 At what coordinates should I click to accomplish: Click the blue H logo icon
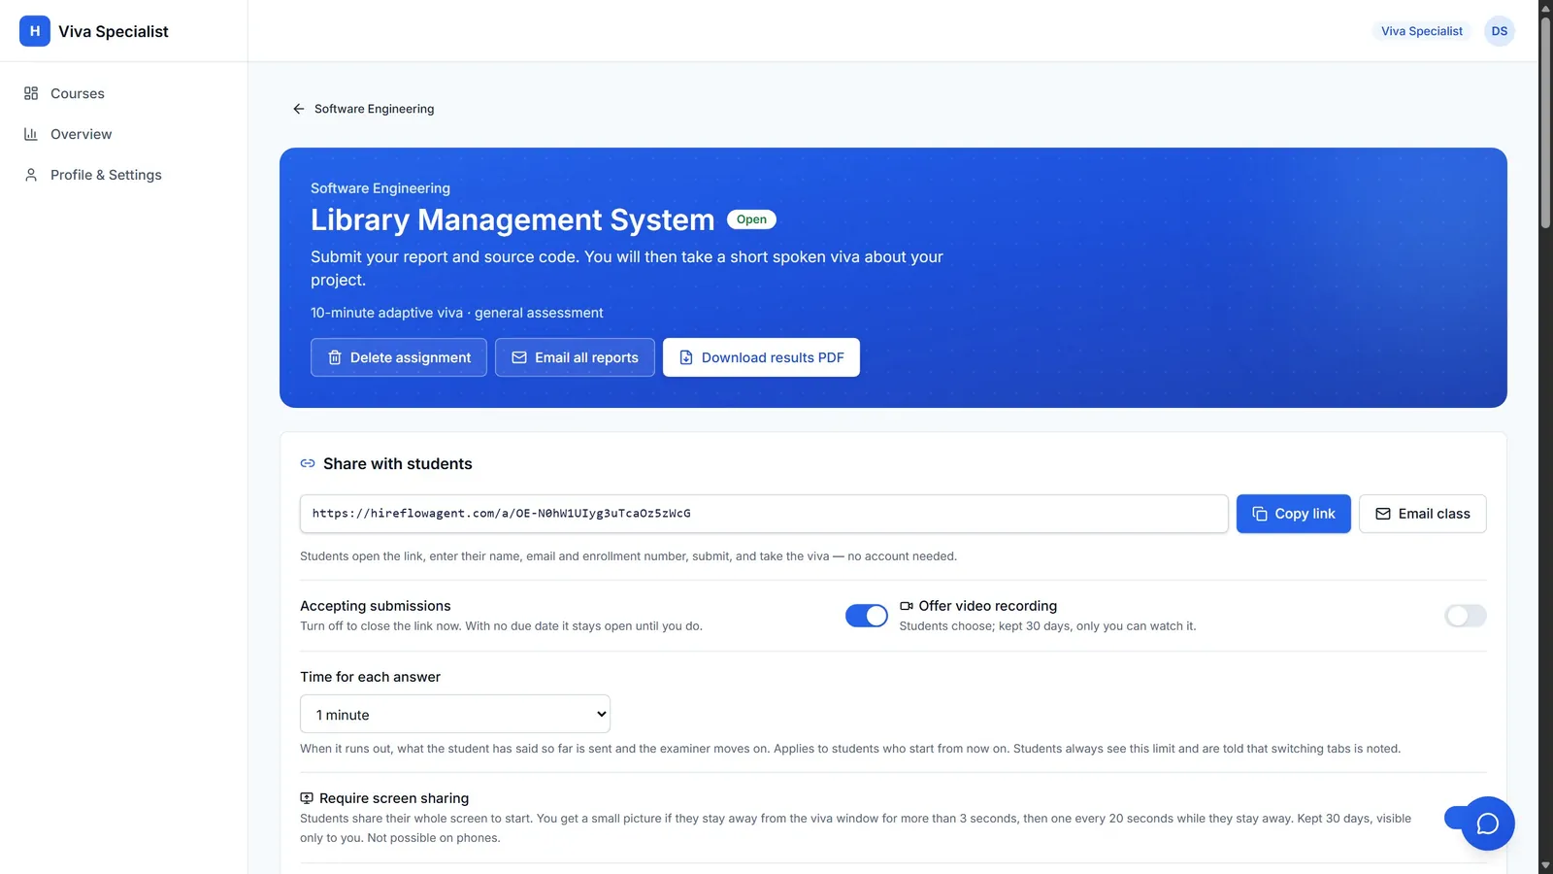(35, 31)
